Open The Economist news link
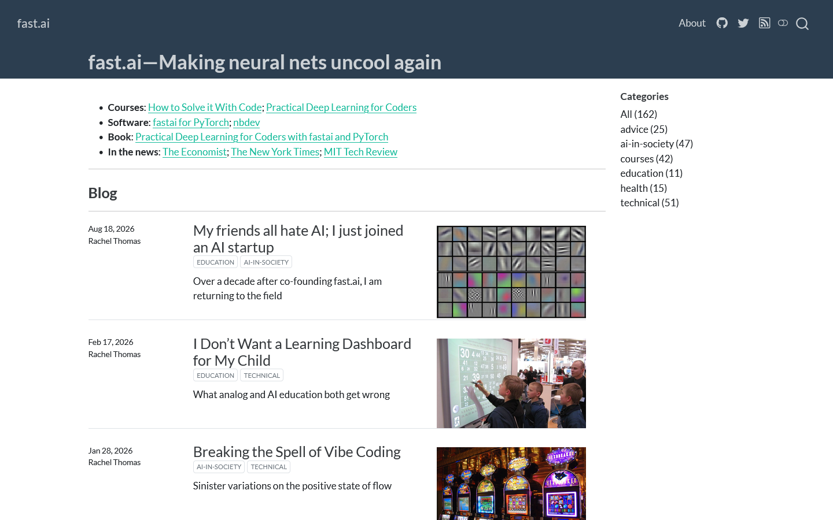This screenshot has width=833, height=520. tap(194, 152)
